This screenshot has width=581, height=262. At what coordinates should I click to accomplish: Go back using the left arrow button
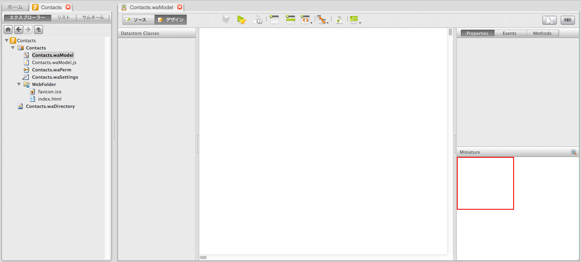coord(18,30)
